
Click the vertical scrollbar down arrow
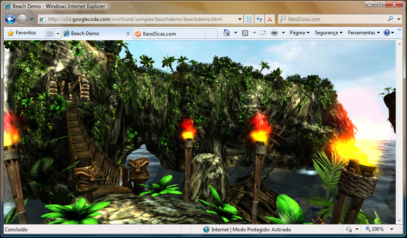click(399, 221)
